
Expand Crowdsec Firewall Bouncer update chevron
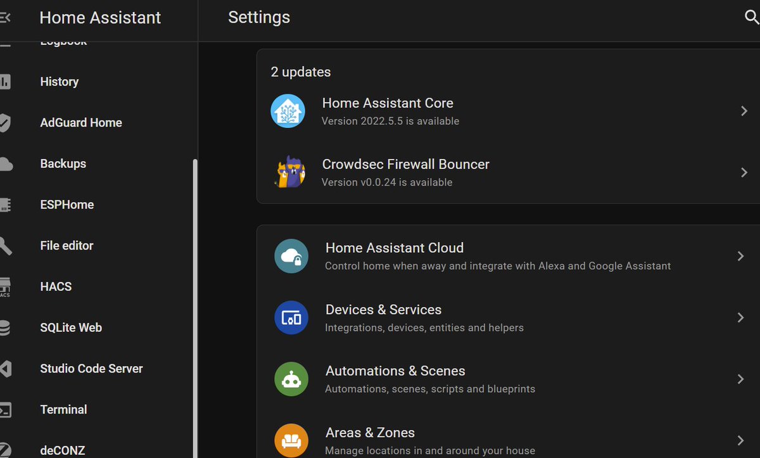(x=744, y=172)
